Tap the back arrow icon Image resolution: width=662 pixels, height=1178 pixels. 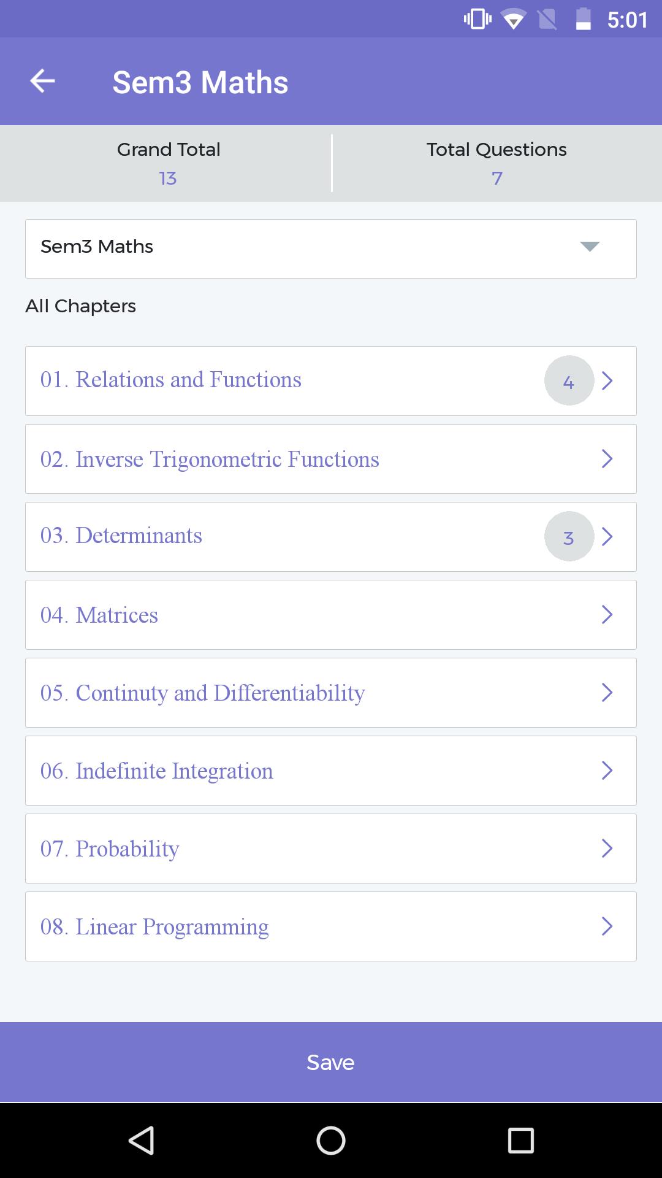point(43,81)
